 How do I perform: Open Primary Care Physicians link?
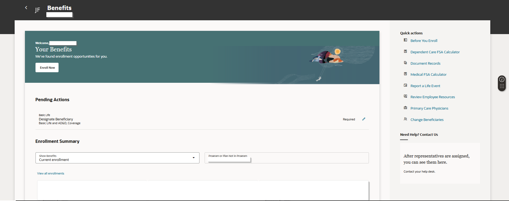[429, 108]
